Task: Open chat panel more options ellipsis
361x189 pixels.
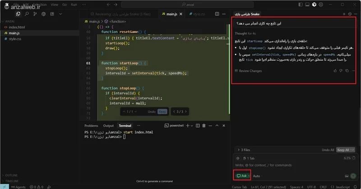Action: point(356,14)
